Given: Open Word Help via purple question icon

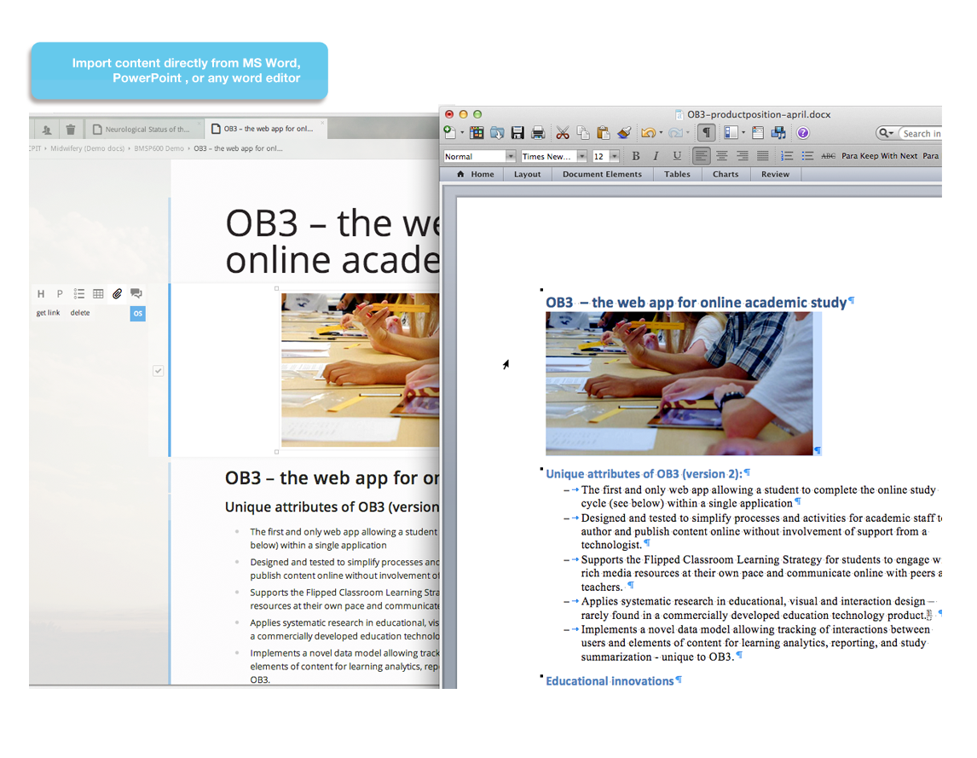Looking at the screenshot, I should click(x=802, y=133).
